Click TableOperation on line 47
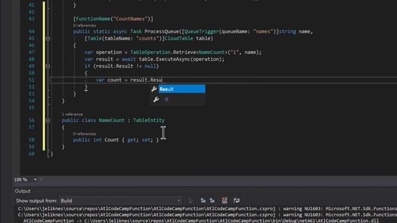Screen dimensions: 397x223 click(150, 52)
